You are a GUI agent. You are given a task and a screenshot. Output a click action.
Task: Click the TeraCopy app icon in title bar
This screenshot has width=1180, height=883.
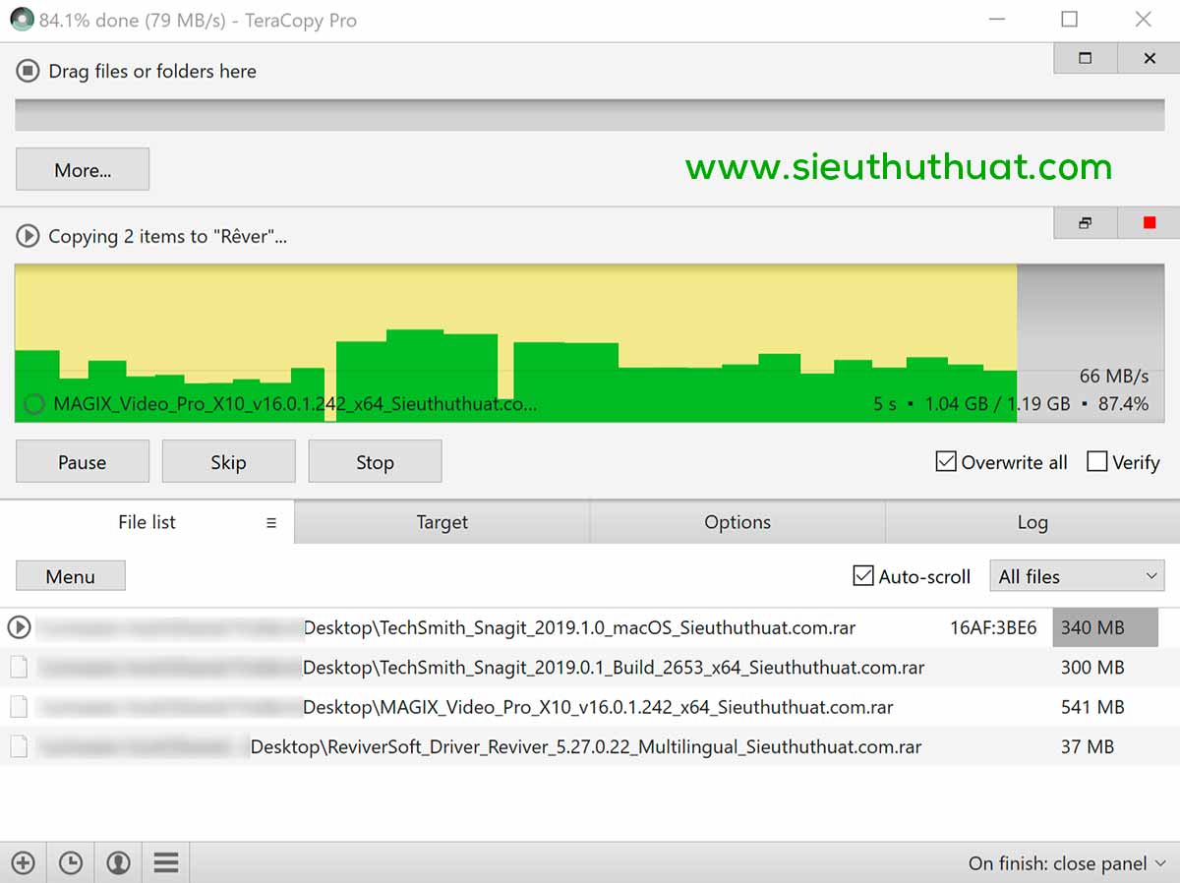[x=22, y=20]
